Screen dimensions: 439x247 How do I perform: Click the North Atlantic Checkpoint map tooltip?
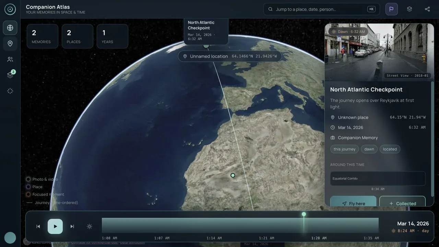click(206, 32)
